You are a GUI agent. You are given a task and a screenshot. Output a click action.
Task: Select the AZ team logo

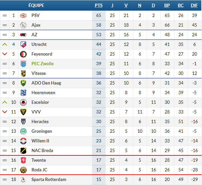tap(23, 35)
